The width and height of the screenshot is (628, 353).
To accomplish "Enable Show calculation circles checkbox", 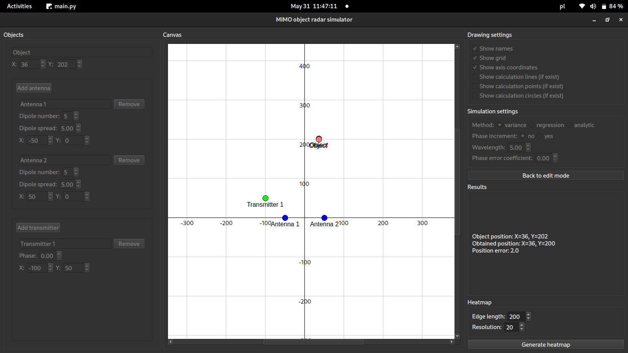I will (x=475, y=95).
